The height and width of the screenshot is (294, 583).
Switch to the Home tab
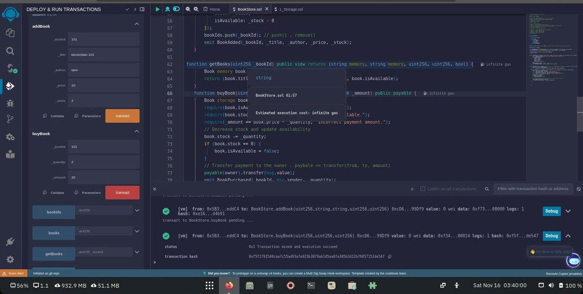point(211,9)
